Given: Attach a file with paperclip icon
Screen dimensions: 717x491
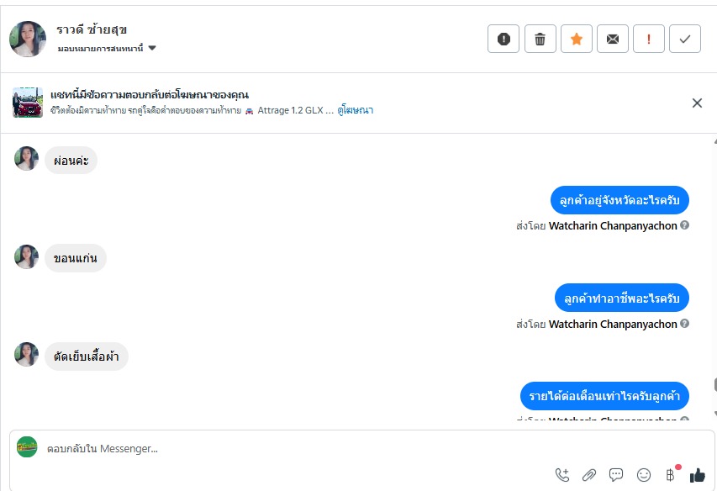Looking at the screenshot, I should [x=589, y=475].
